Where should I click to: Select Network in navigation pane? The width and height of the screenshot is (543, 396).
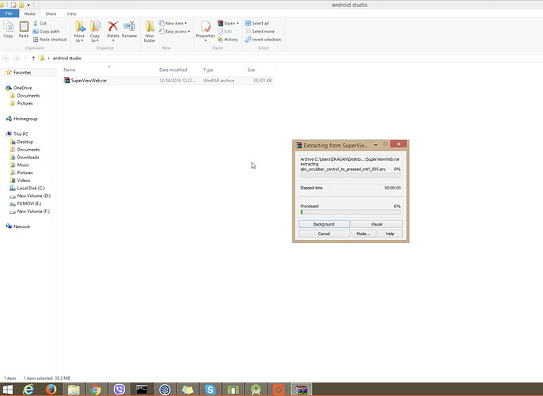[22, 227]
